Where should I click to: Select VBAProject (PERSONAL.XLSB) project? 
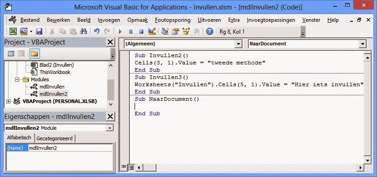(x=60, y=102)
